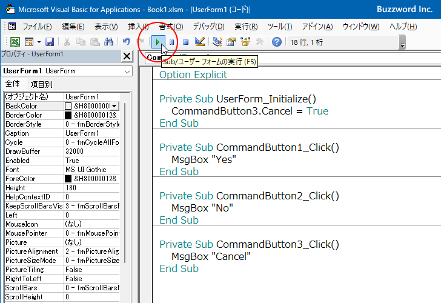441x303 pixels.
Task: Click the CommandButton3.Cancel = True code line
Action: [250, 111]
